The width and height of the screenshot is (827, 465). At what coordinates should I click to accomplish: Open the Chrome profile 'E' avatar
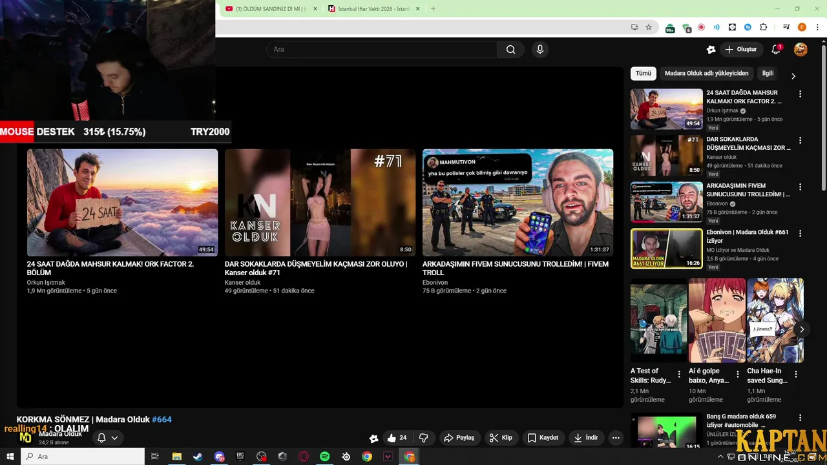[802, 27]
